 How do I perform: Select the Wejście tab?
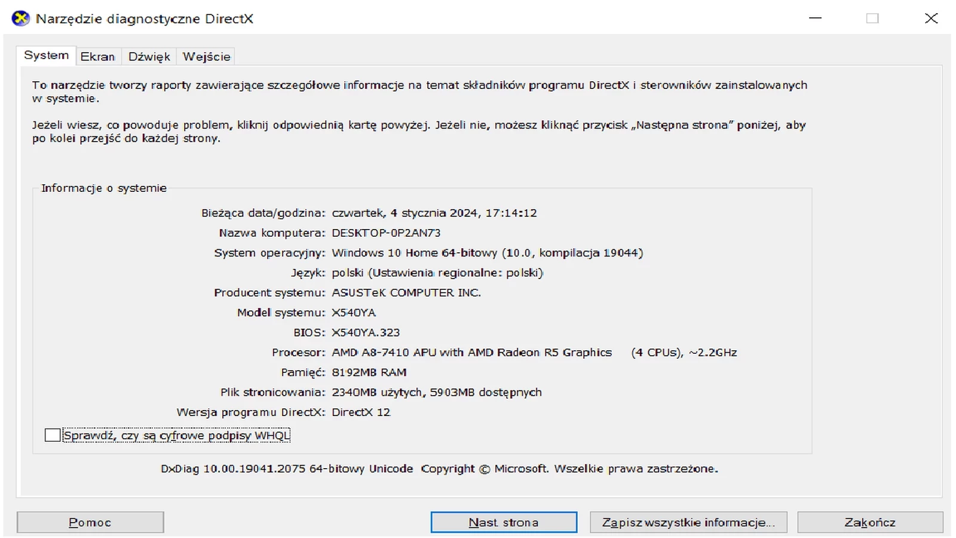[x=206, y=56]
